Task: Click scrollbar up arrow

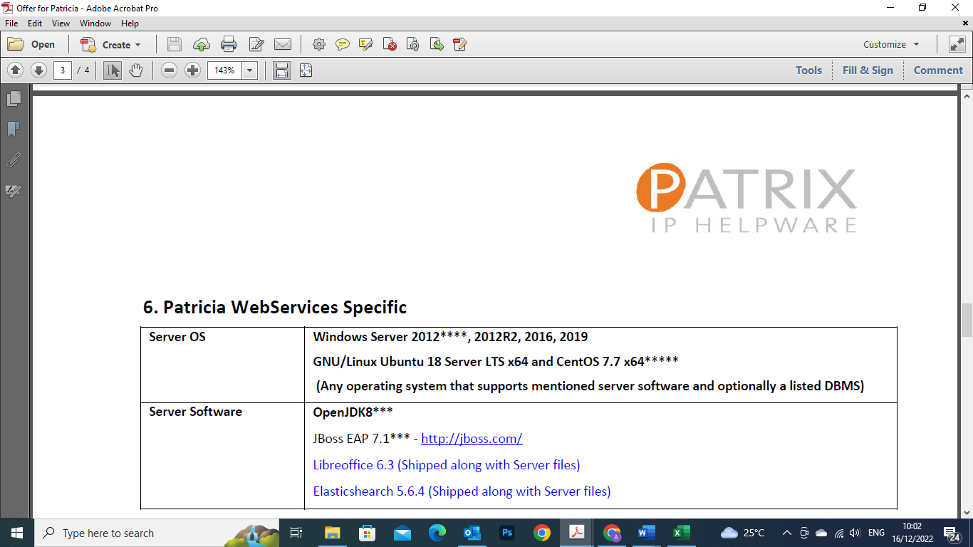Action: tap(967, 95)
